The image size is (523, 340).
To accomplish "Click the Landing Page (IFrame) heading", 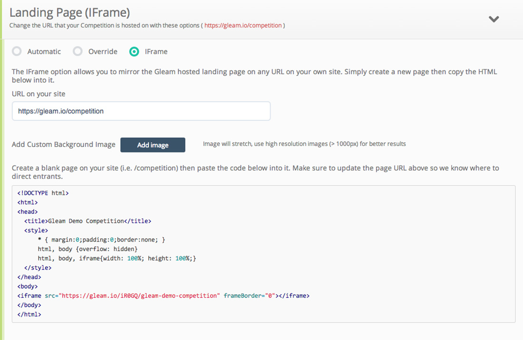I will coord(69,12).
